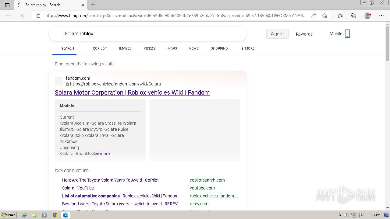Add this page to favorites
The height and width of the screenshot is (219, 390).
click(x=324, y=16)
